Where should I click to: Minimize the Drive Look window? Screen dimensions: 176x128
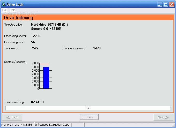coord(160,4)
